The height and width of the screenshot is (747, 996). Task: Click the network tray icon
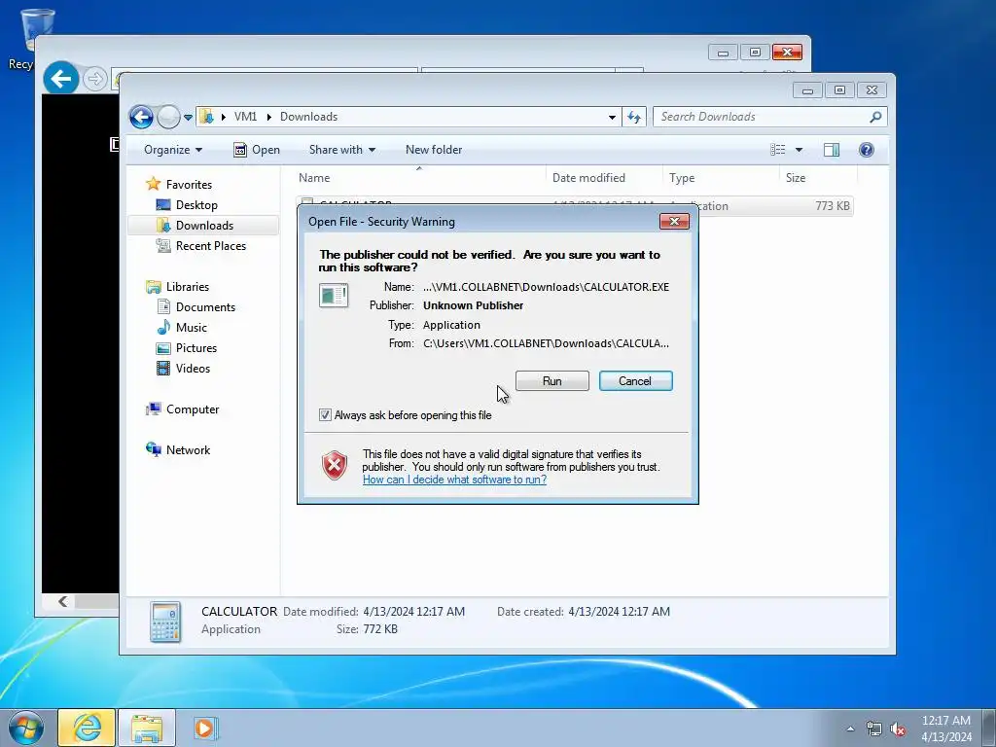click(x=874, y=729)
